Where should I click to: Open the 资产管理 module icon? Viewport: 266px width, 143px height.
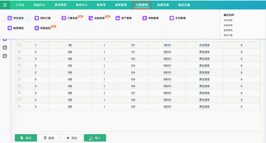pos(118,18)
